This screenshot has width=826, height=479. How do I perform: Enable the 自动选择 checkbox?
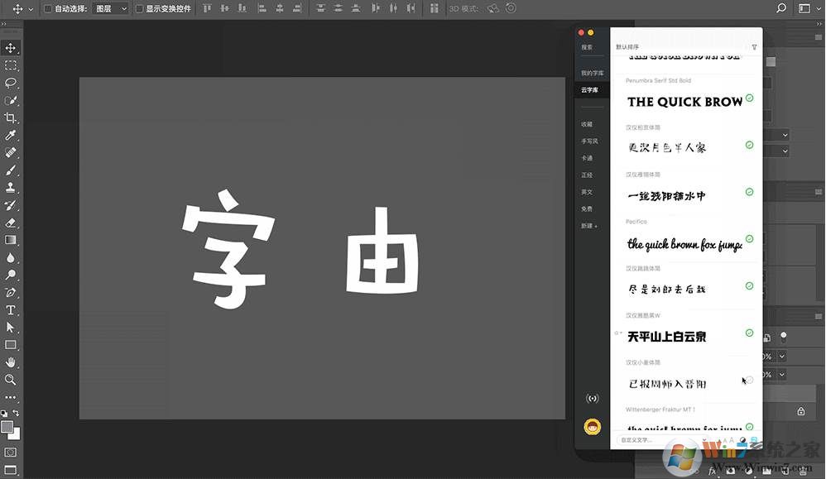coord(48,8)
